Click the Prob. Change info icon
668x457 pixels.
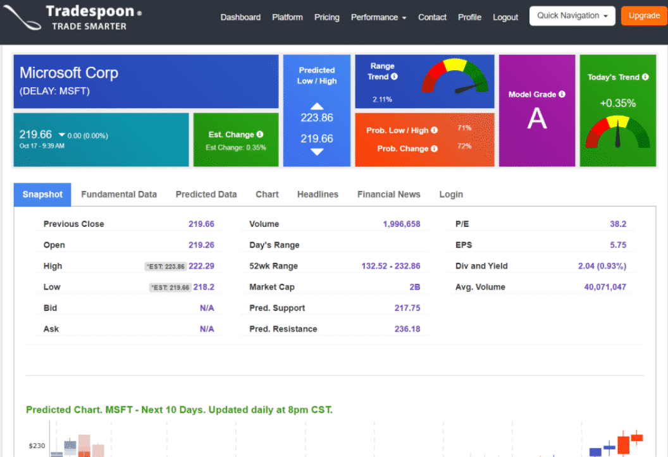click(434, 149)
